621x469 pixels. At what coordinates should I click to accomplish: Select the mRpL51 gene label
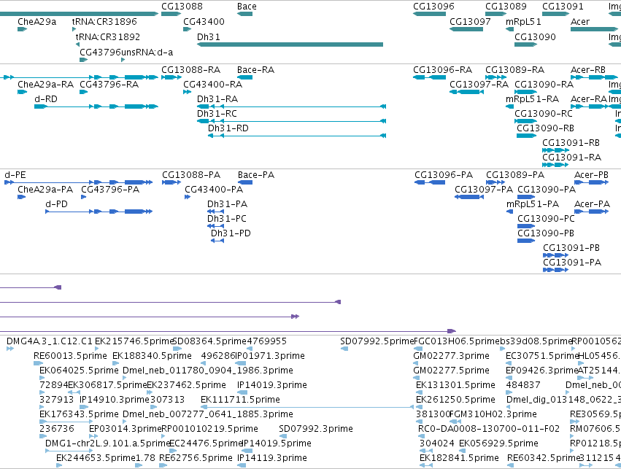tap(523, 21)
